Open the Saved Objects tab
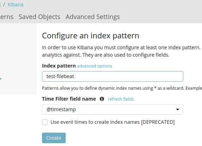Viewport: 202px width, 146px height. (x=40, y=17)
